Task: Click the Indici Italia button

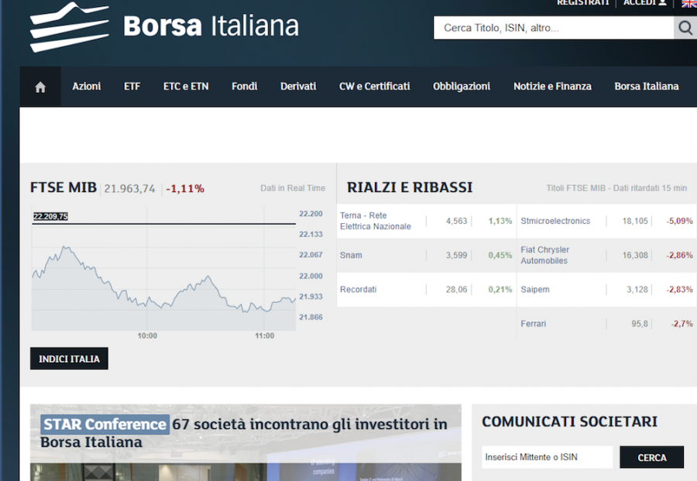Action: (69, 359)
